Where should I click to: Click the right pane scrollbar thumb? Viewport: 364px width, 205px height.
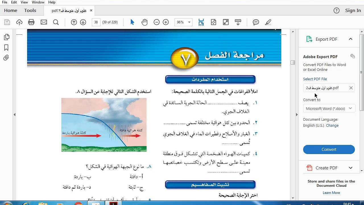[x=362, y=72]
